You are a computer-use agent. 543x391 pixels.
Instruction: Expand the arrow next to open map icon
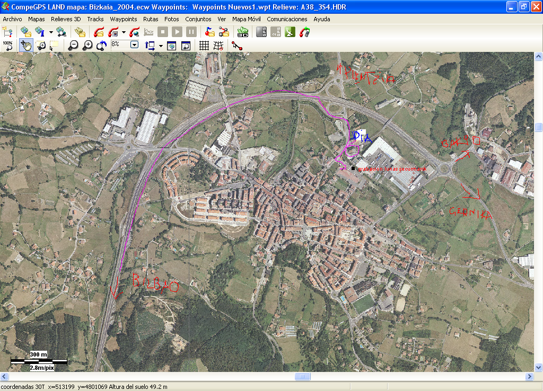tap(51, 32)
